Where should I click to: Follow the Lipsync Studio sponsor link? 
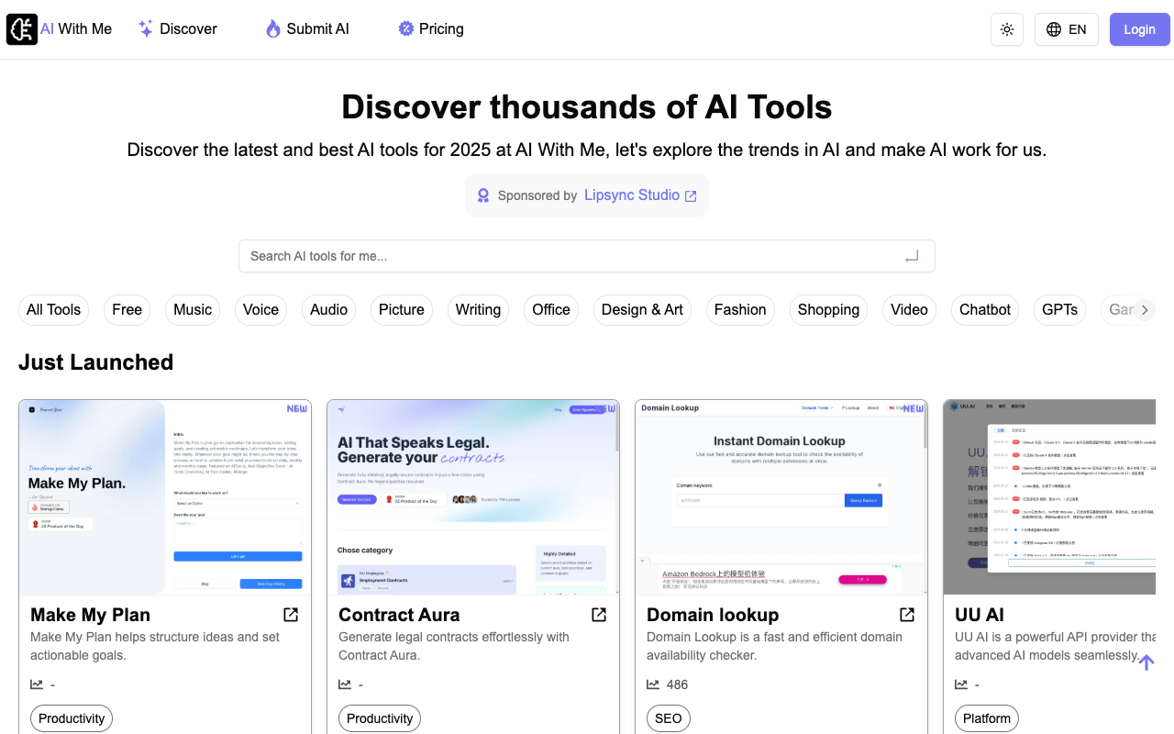[640, 195]
